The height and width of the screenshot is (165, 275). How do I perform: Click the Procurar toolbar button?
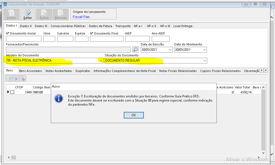[61, 14]
